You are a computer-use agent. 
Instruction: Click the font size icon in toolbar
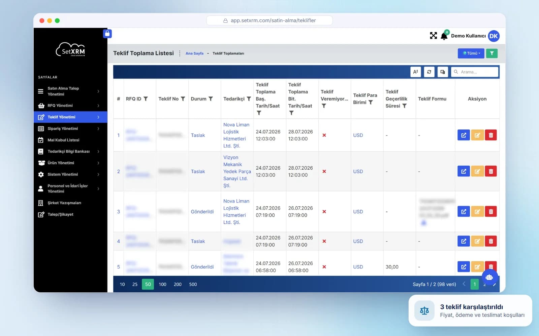point(416,72)
